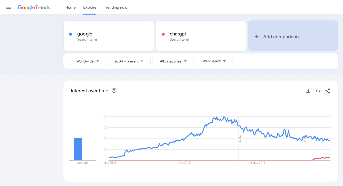Download the Interest over time data

pos(308,91)
